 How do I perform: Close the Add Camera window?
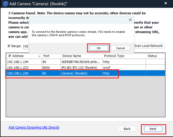coord(166,3)
